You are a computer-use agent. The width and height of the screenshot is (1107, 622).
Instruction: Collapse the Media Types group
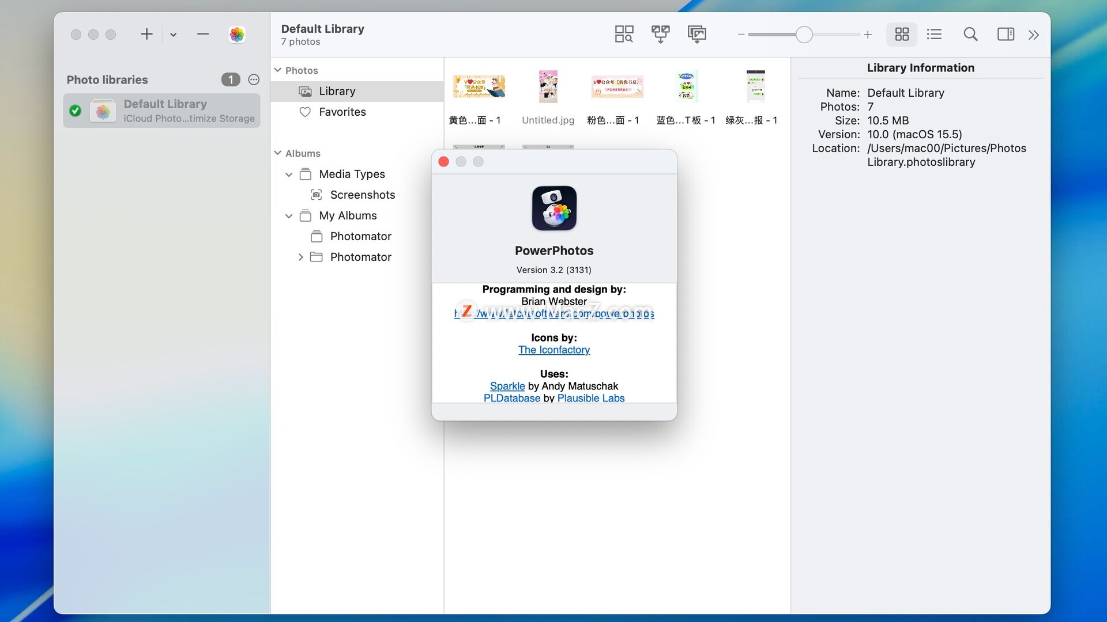289,175
